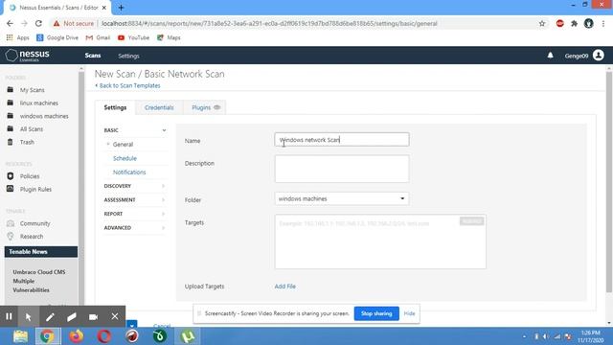613x345 pixels.
Task: Select the Screencastify eraser tool
Action: tap(71, 316)
